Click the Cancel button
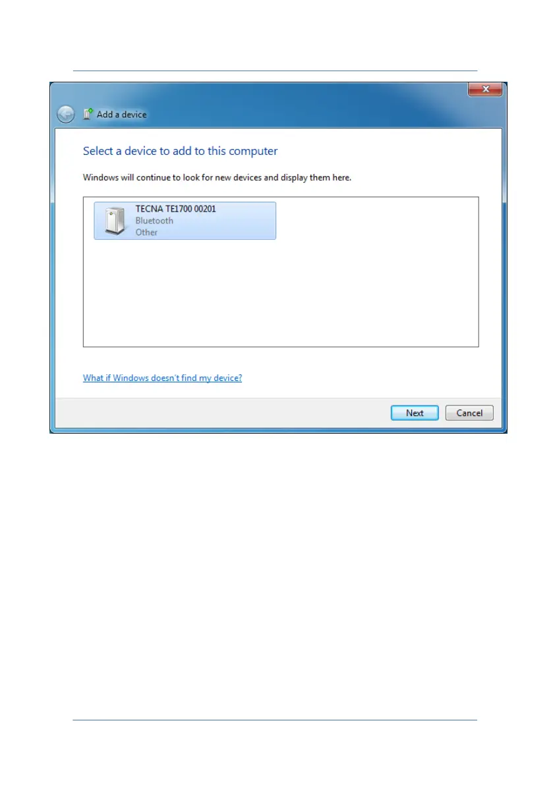 point(469,413)
